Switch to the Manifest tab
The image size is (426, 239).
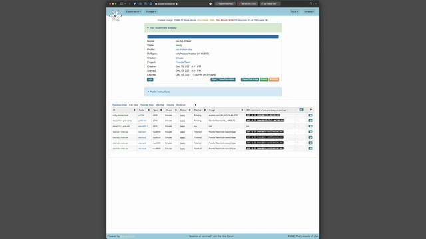160,105
